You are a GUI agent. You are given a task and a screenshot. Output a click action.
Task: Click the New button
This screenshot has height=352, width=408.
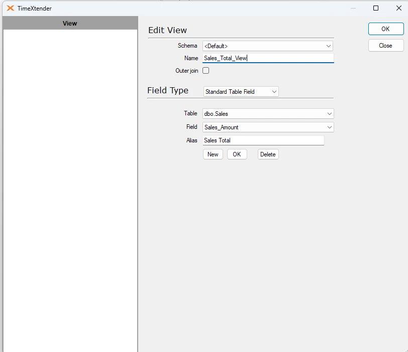tap(213, 154)
